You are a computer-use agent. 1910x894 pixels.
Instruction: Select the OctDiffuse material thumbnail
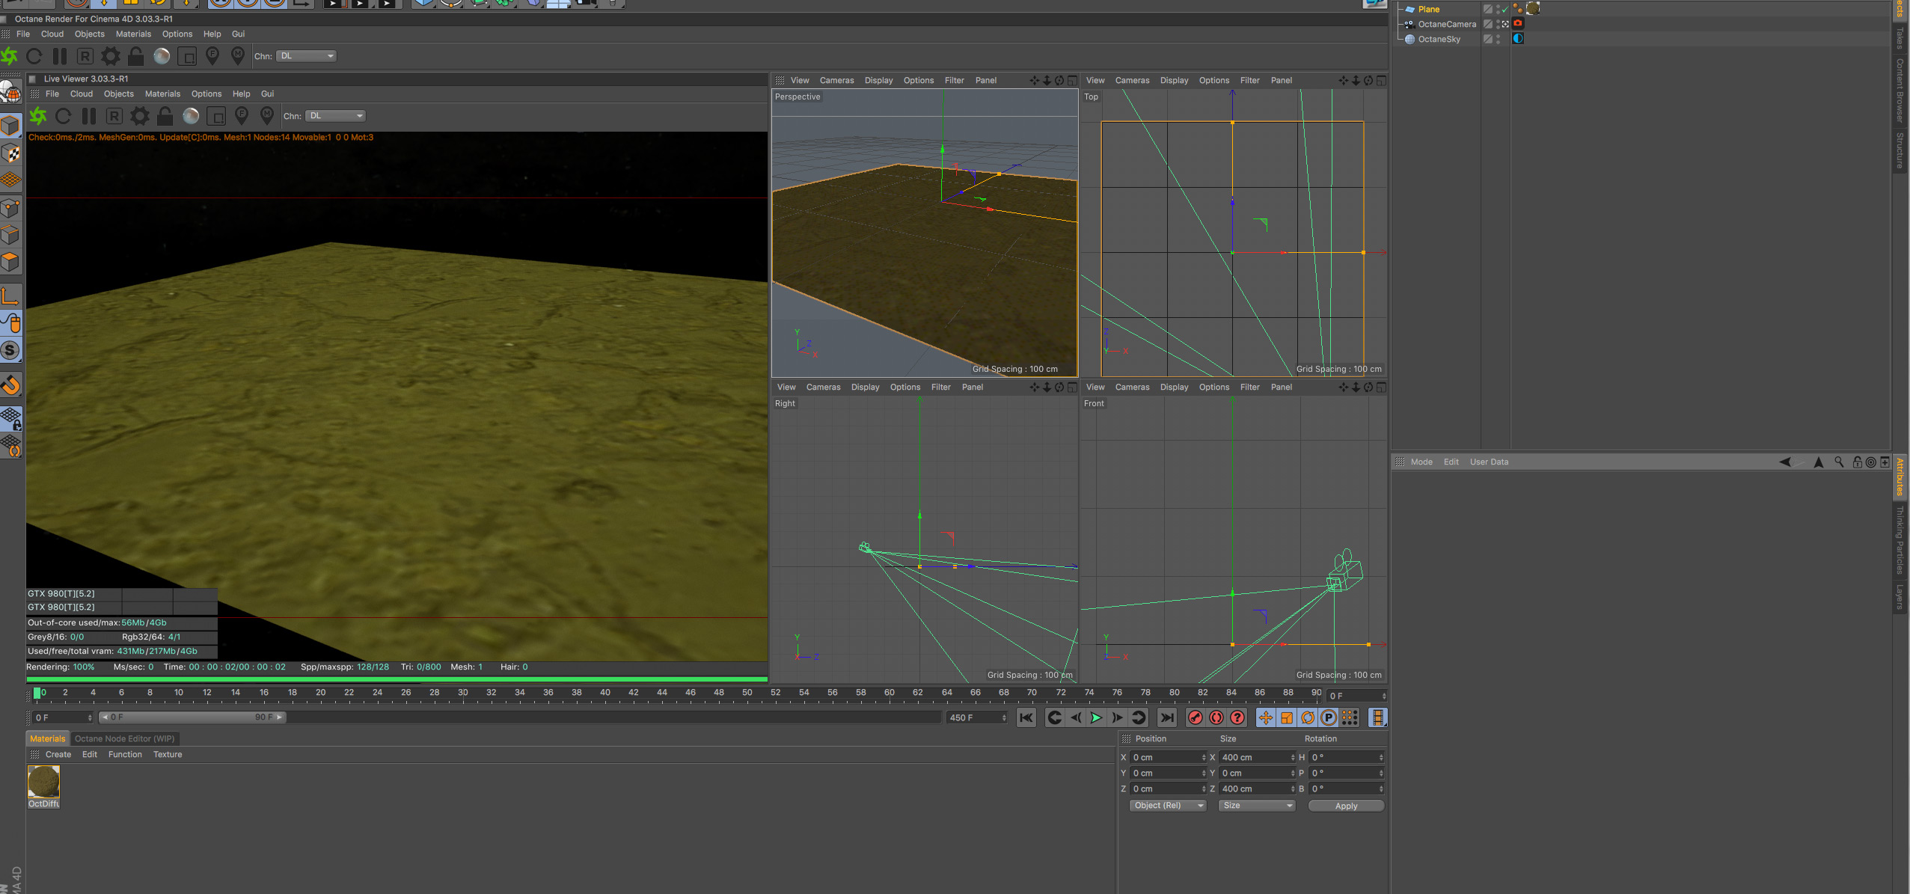(43, 783)
